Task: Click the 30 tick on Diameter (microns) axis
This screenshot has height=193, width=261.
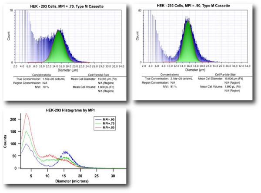Action: 113,176
